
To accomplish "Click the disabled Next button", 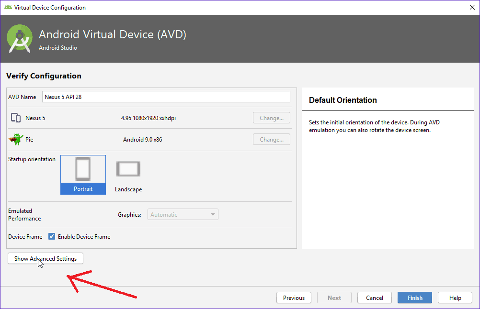I will [x=334, y=298].
